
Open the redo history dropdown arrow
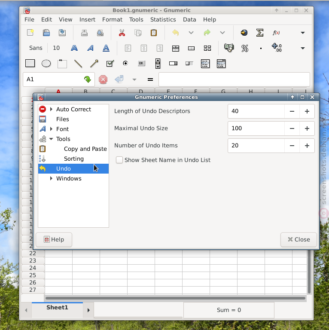tap(222, 33)
